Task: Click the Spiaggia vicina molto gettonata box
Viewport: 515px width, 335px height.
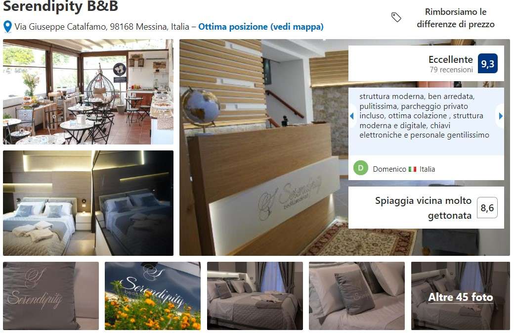Action: (426, 208)
